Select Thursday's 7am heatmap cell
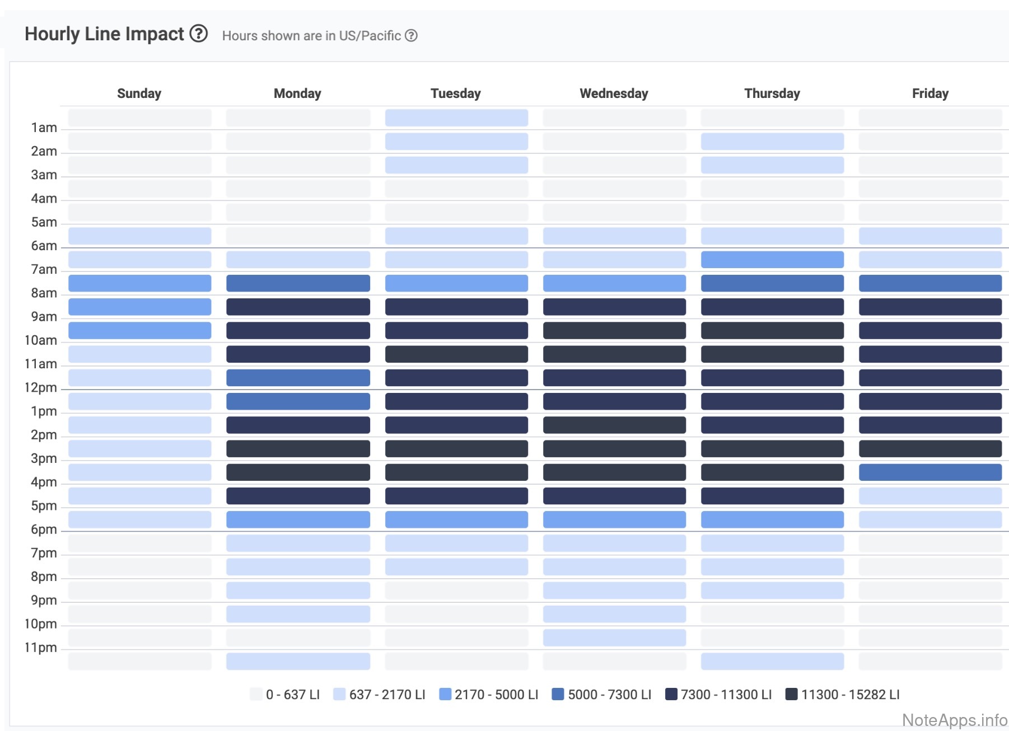Viewport: 1009px width, 731px height. [772, 283]
